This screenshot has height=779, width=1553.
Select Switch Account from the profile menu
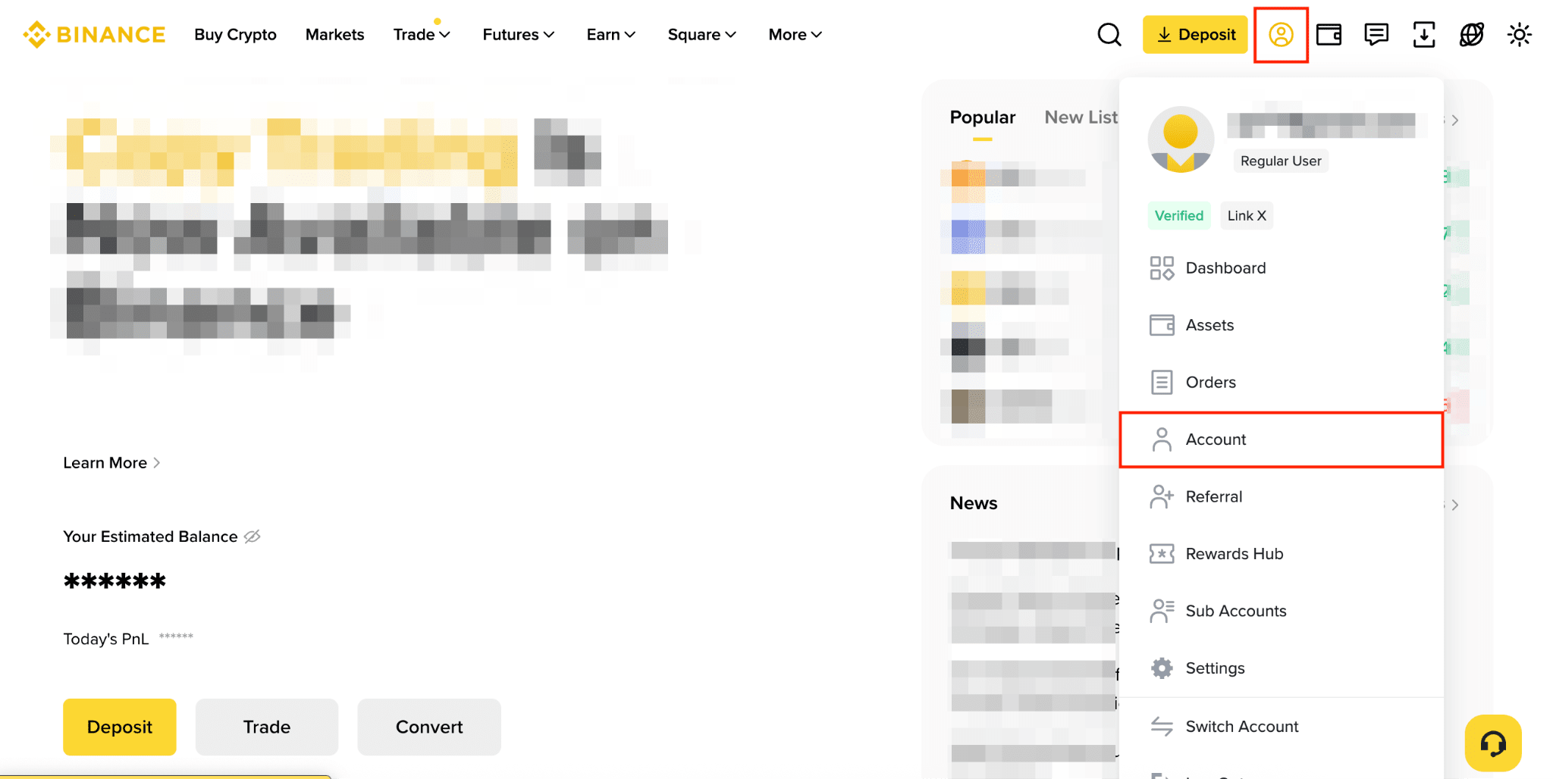1282,727
